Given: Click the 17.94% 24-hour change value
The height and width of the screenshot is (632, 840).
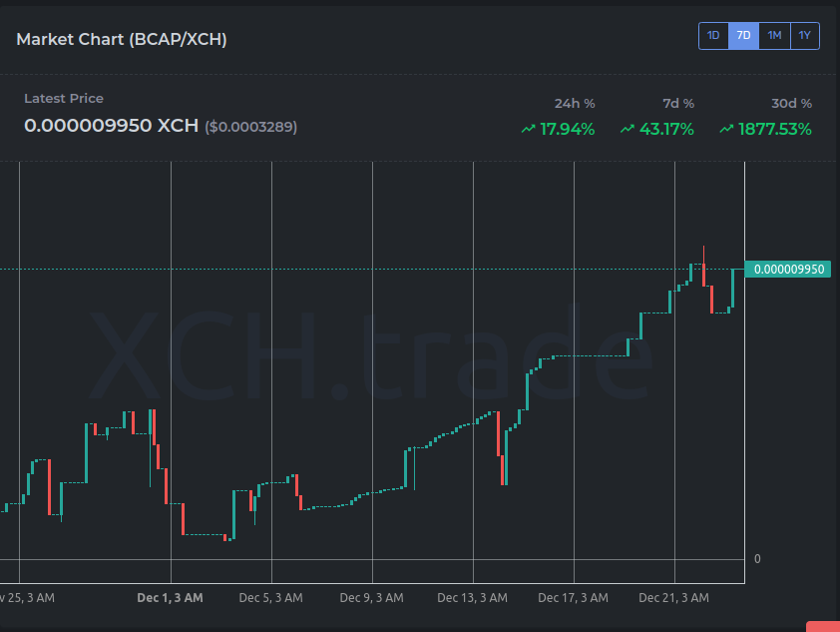Looking at the screenshot, I should (x=567, y=129).
